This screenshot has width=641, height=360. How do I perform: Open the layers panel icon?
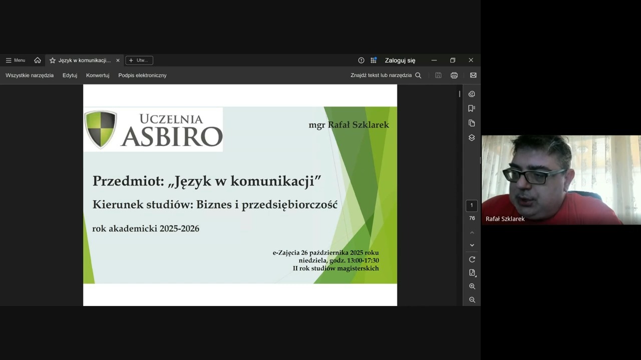(472, 137)
